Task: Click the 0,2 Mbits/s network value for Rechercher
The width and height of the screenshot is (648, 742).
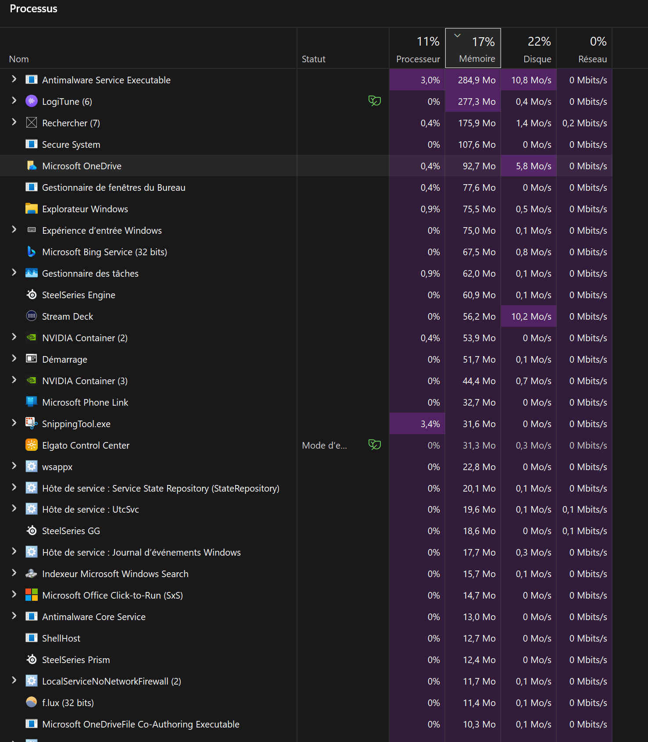Action: click(584, 123)
